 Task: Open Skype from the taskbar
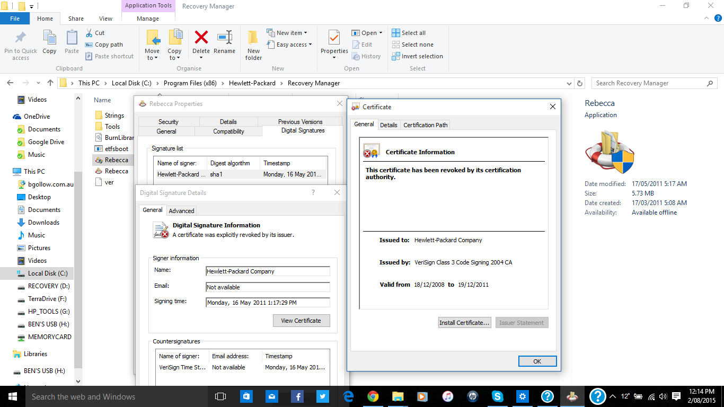coord(497,396)
